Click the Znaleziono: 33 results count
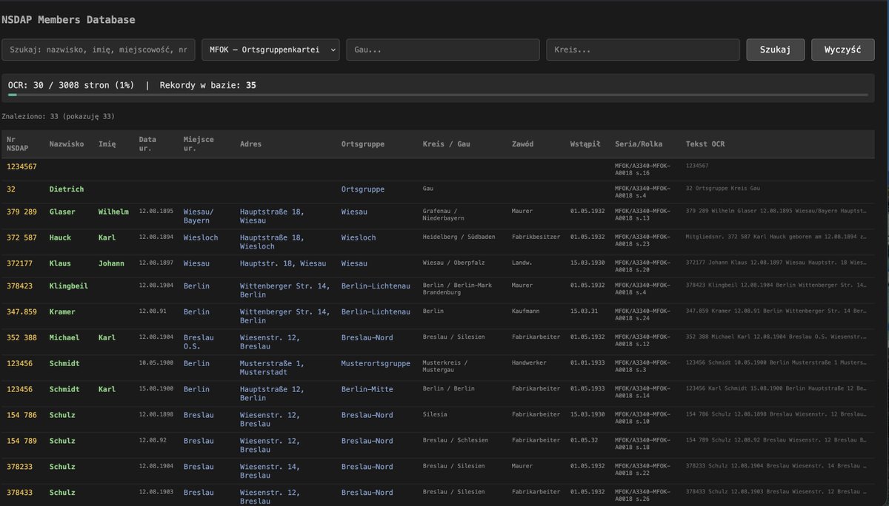The image size is (889, 506). [x=59, y=117]
